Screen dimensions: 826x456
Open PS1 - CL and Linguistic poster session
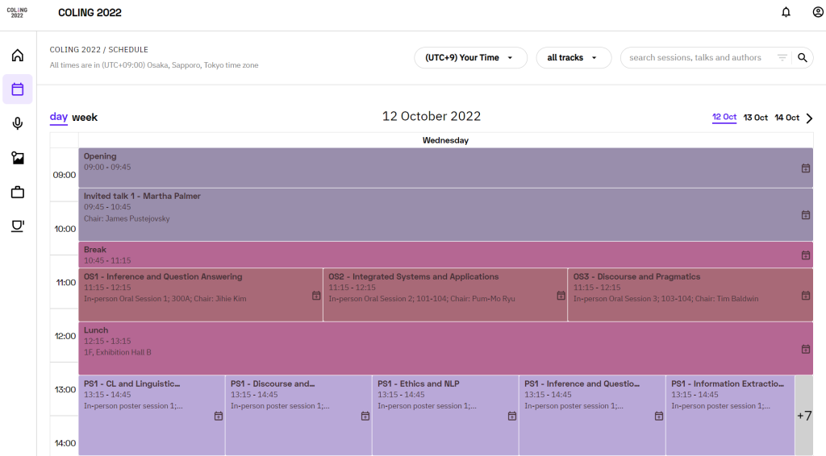[x=152, y=416]
